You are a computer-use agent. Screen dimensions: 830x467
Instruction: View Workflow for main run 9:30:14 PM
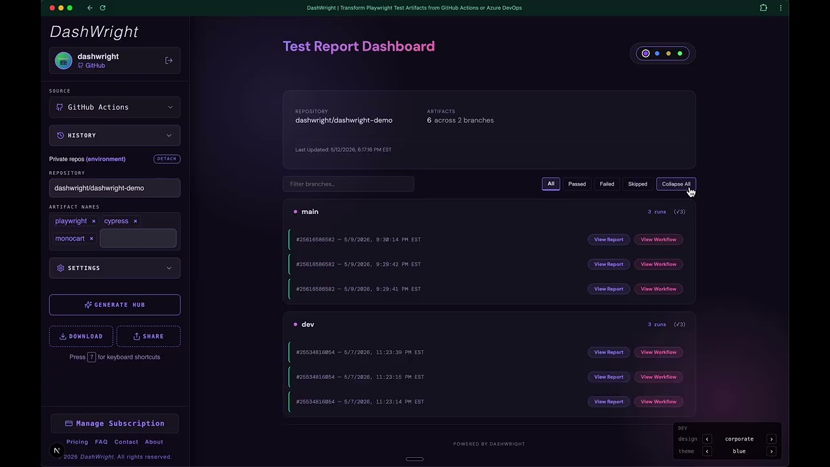coord(659,239)
